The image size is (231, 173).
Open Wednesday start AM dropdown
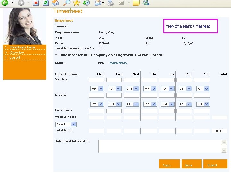133,89
